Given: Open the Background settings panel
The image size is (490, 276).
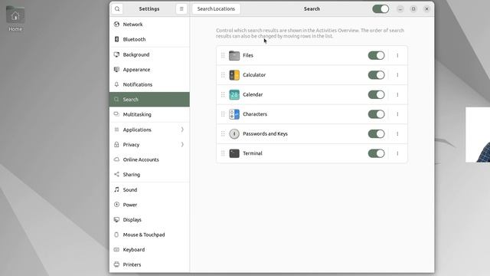Looking at the screenshot, I should tap(149, 54).
